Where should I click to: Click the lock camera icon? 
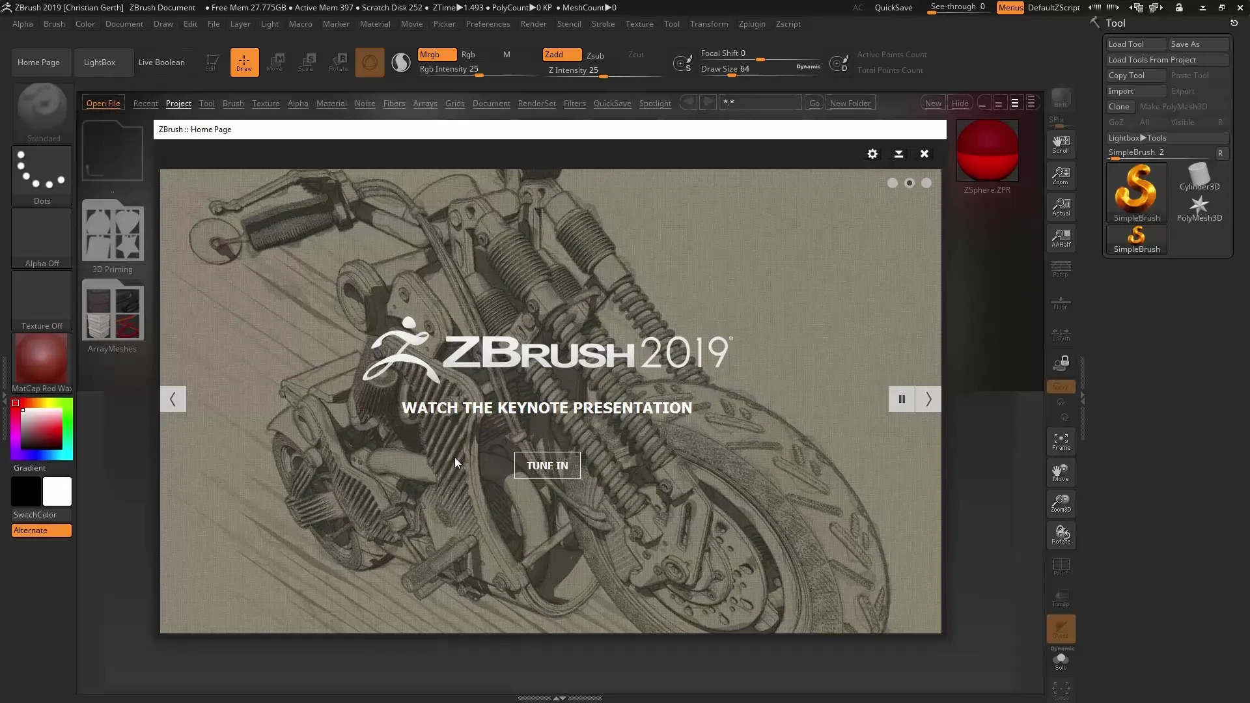coord(1061,363)
